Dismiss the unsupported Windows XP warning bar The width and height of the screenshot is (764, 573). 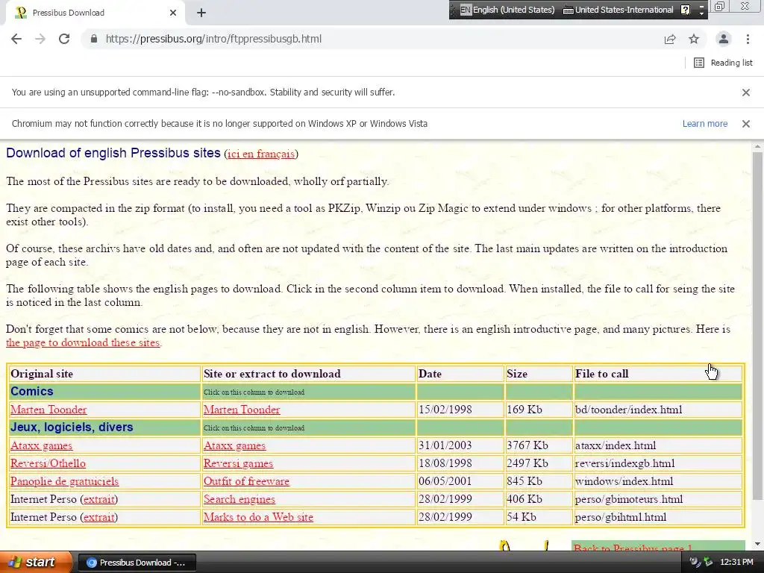(745, 124)
